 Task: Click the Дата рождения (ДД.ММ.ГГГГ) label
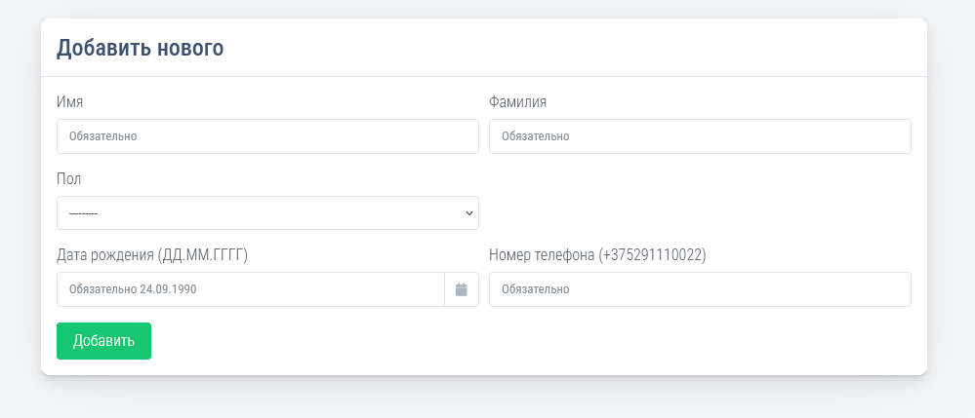pos(152,255)
